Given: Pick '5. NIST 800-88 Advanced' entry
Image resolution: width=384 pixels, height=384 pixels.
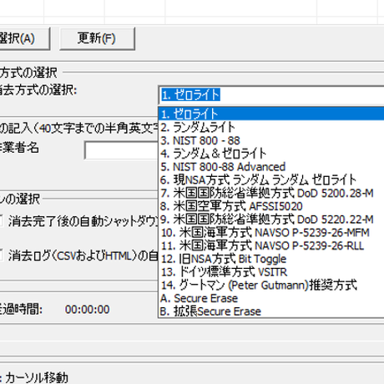Looking at the screenshot, I should point(271,167).
